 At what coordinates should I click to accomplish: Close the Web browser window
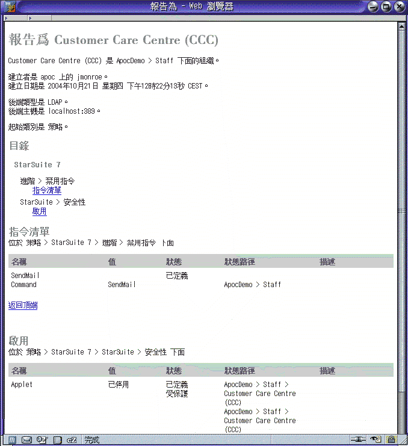(399, 7)
